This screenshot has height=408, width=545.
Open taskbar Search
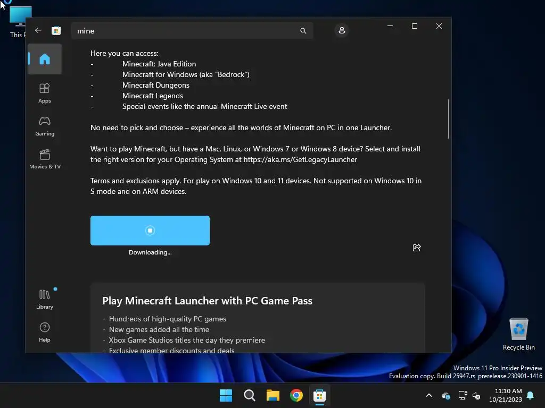(x=250, y=395)
